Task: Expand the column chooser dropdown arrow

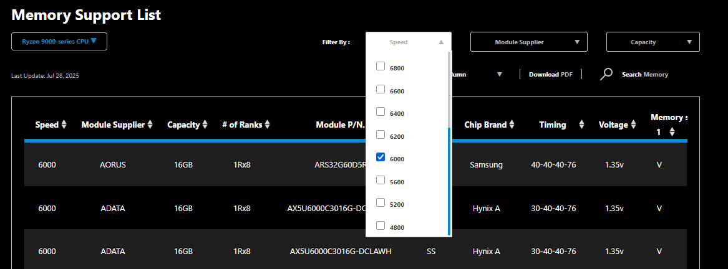Action: (x=500, y=74)
